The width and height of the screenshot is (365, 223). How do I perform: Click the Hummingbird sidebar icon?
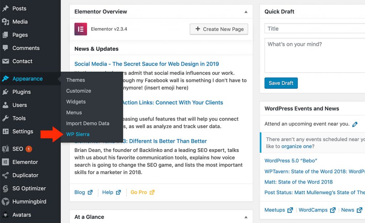pyautogui.click(x=5, y=202)
